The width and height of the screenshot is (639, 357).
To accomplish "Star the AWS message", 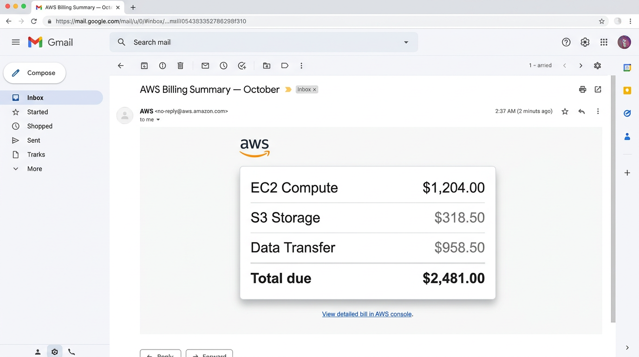I will (x=565, y=112).
